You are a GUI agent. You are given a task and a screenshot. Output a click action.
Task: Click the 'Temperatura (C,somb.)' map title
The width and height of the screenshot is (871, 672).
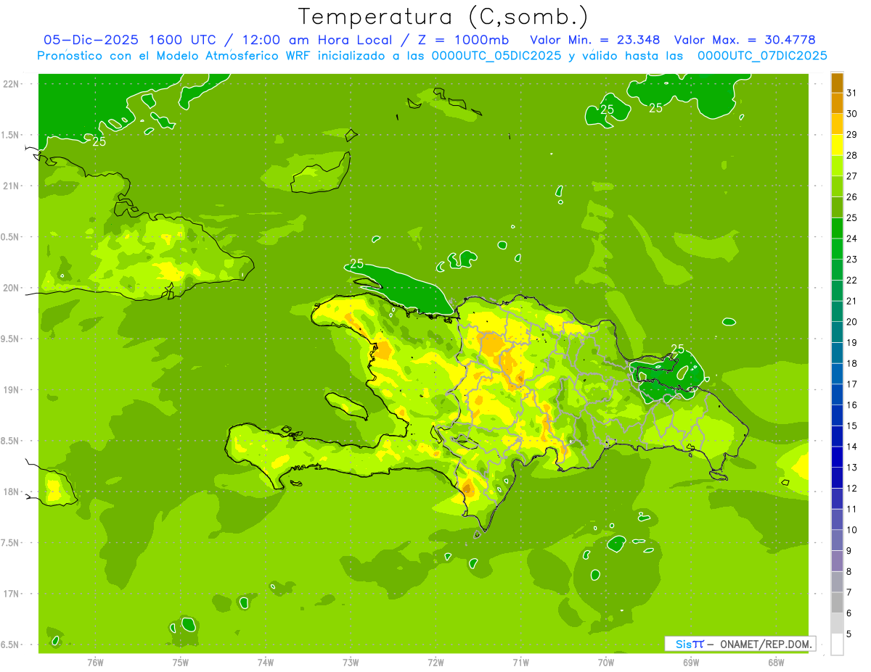[443, 17]
